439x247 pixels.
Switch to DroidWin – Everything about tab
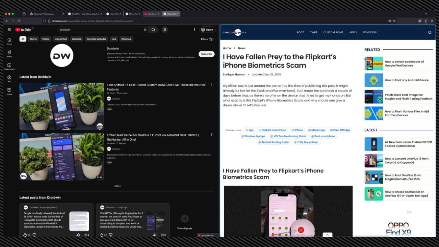(x=85, y=14)
